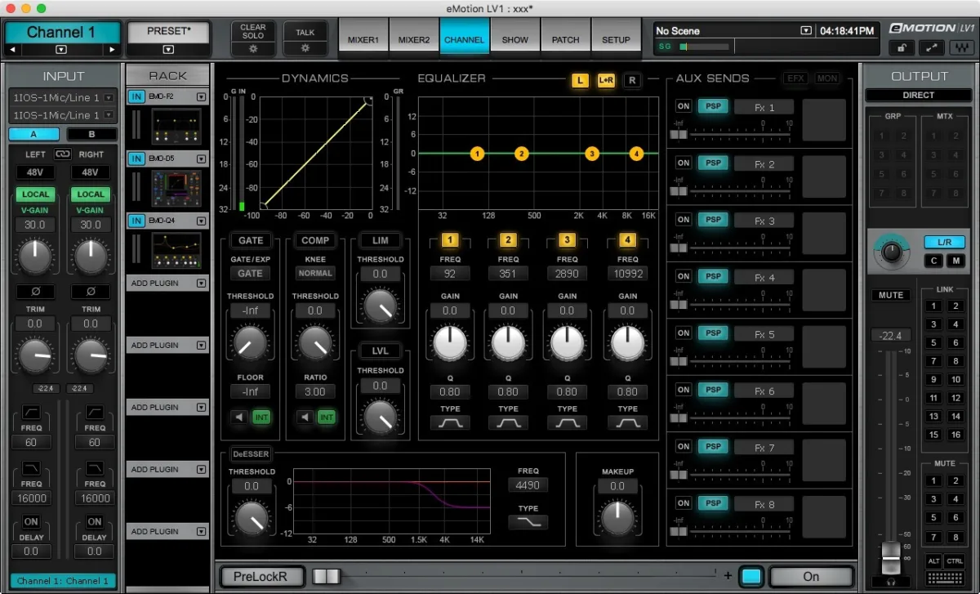Click the DeEsser filter type icon
The height and width of the screenshot is (594, 980).
[528, 522]
